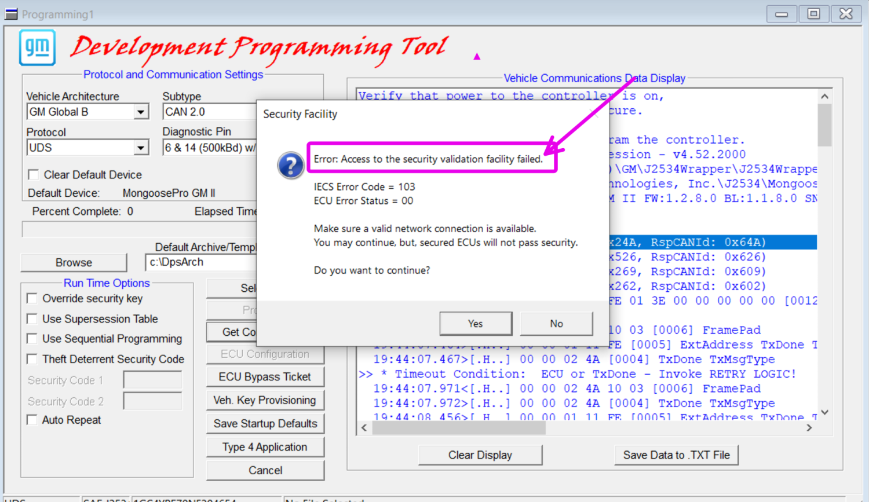869x502 pixels.
Task: Enable Use Supersession Table option
Action: [32, 319]
